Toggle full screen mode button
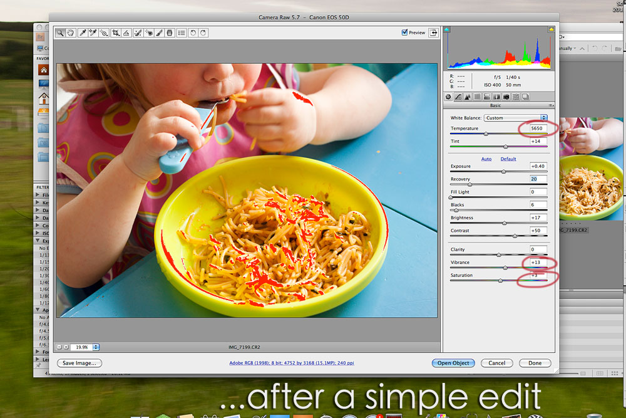Viewport: 626px width, 418px height. (x=433, y=33)
